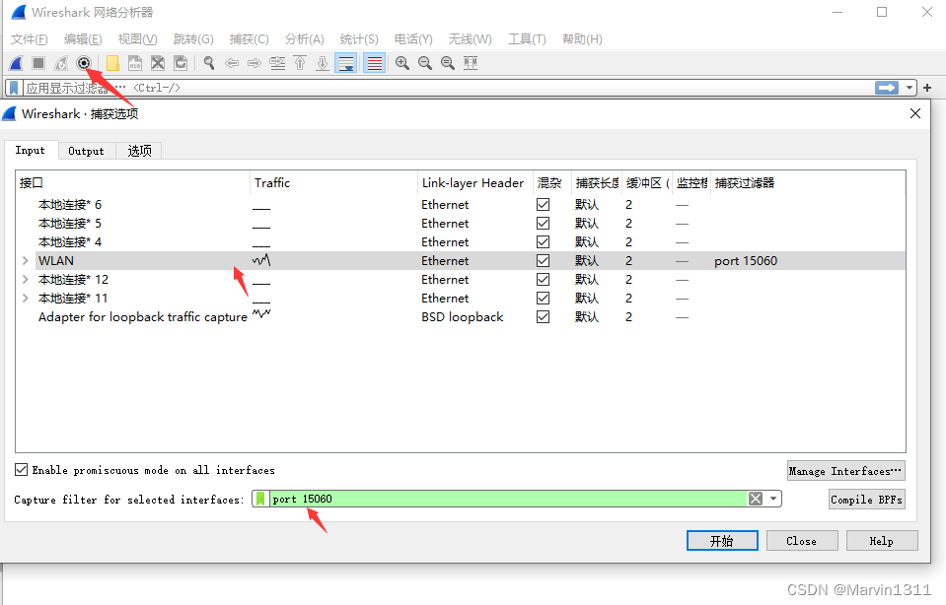Toggle promiscuous mode for 本地连接* 5
The image size is (946, 605).
click(543, 223)
